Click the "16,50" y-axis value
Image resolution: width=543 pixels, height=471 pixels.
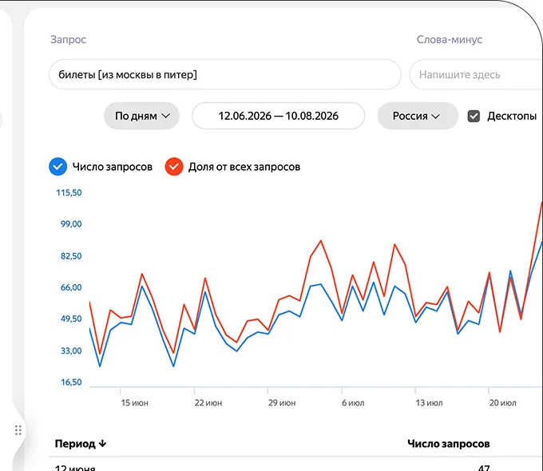coord(71,382)
